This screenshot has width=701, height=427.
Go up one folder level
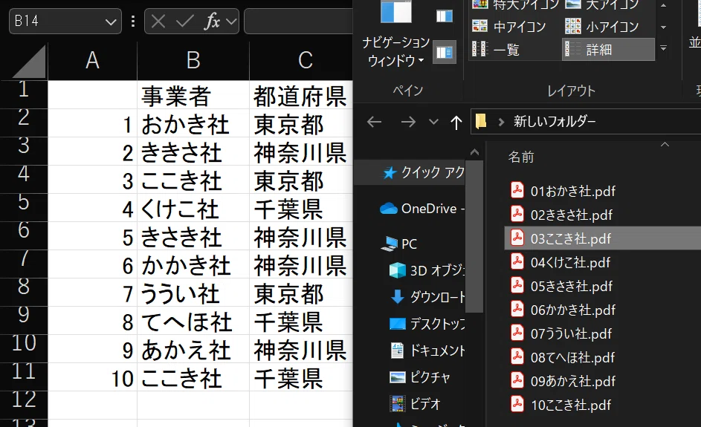pos(456,122)
